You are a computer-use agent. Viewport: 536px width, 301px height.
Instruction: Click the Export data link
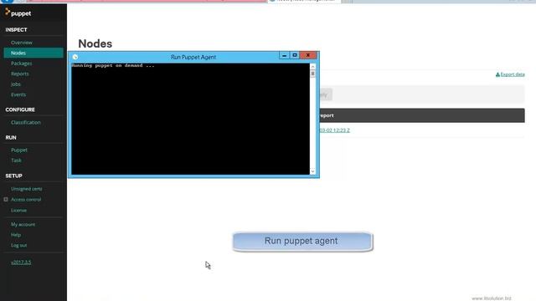pos(513,74)
